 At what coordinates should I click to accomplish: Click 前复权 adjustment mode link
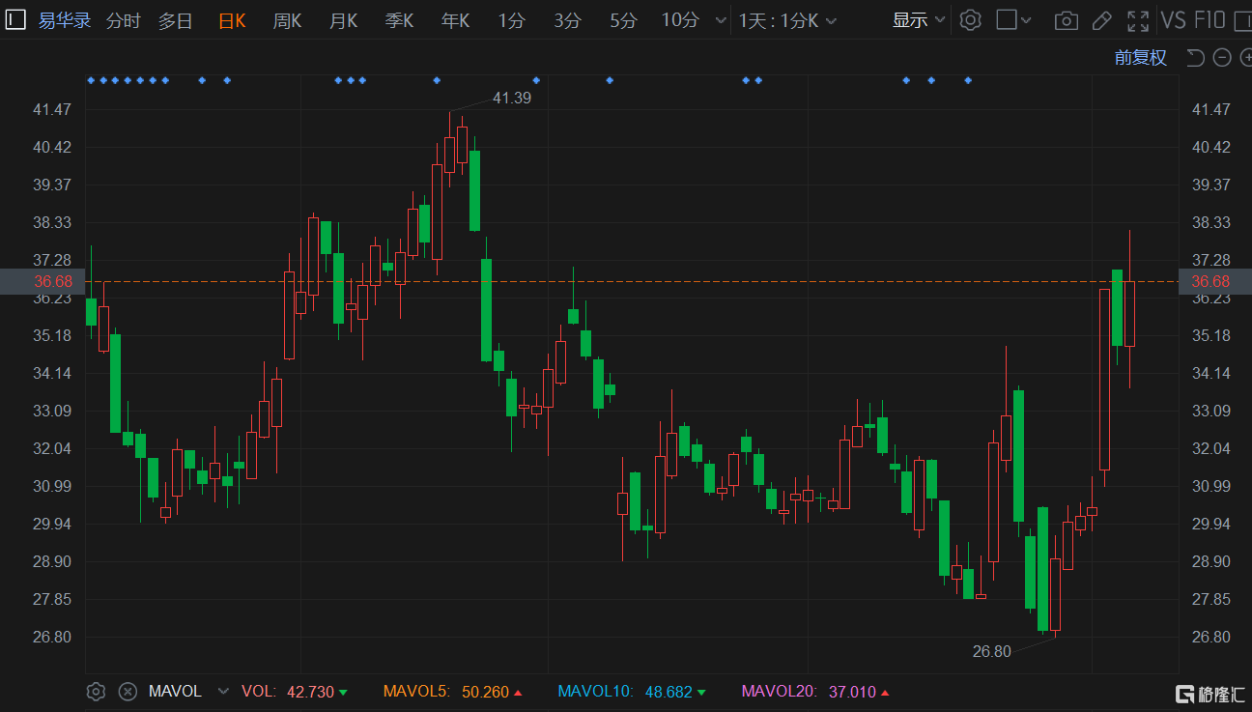coord(1140,58)
